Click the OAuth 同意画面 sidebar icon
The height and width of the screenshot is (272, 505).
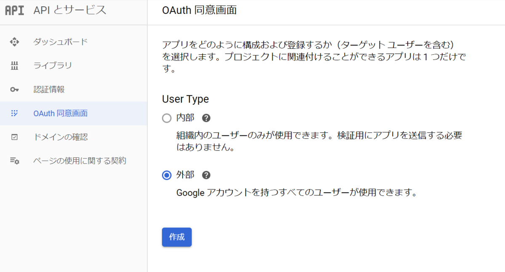pyautogui.click(x=15, y=113)
